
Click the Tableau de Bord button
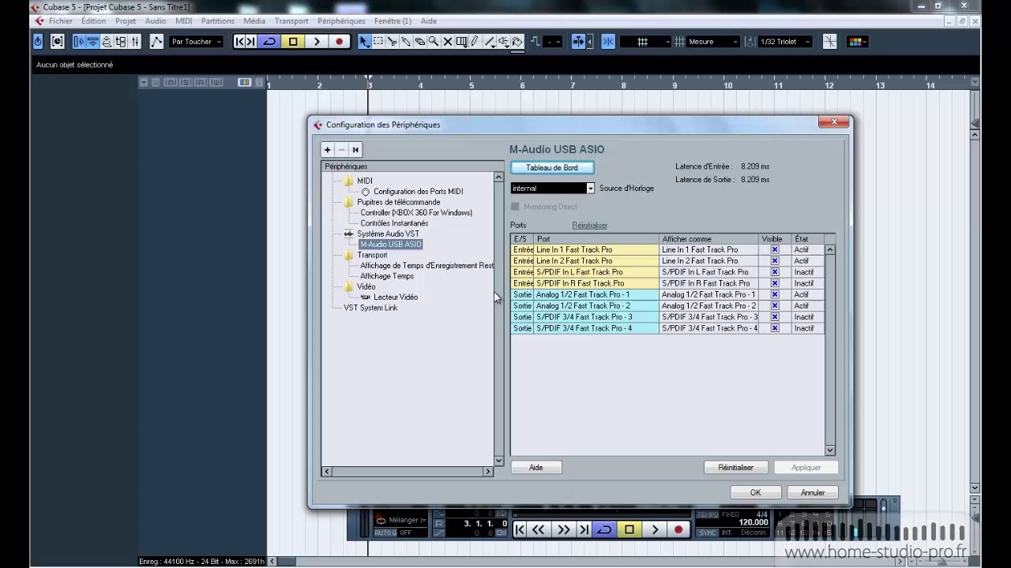[x=552, y=167]
